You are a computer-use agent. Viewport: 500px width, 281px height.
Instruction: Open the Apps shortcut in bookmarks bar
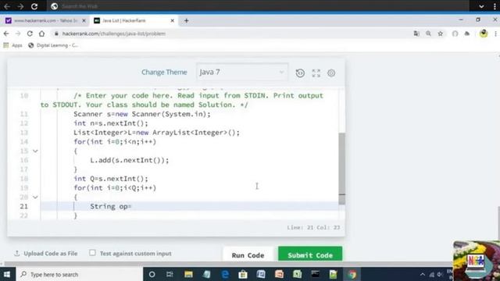click(12, 45)
